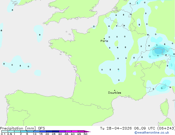Click the Dourbies city marker dot
The width and height of the screenshot is (175, 135).
coord(115,90)
